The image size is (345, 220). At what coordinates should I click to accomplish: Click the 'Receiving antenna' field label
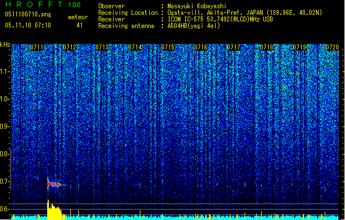pos(126,26)
